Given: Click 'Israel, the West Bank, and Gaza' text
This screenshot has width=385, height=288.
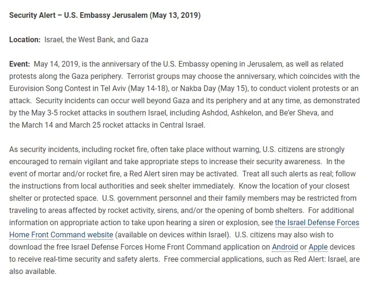Looking at the screenshot, I should coord(96,40).
